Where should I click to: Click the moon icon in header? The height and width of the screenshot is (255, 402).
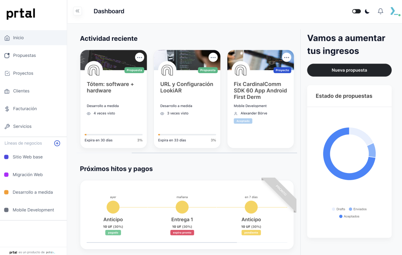367,11
